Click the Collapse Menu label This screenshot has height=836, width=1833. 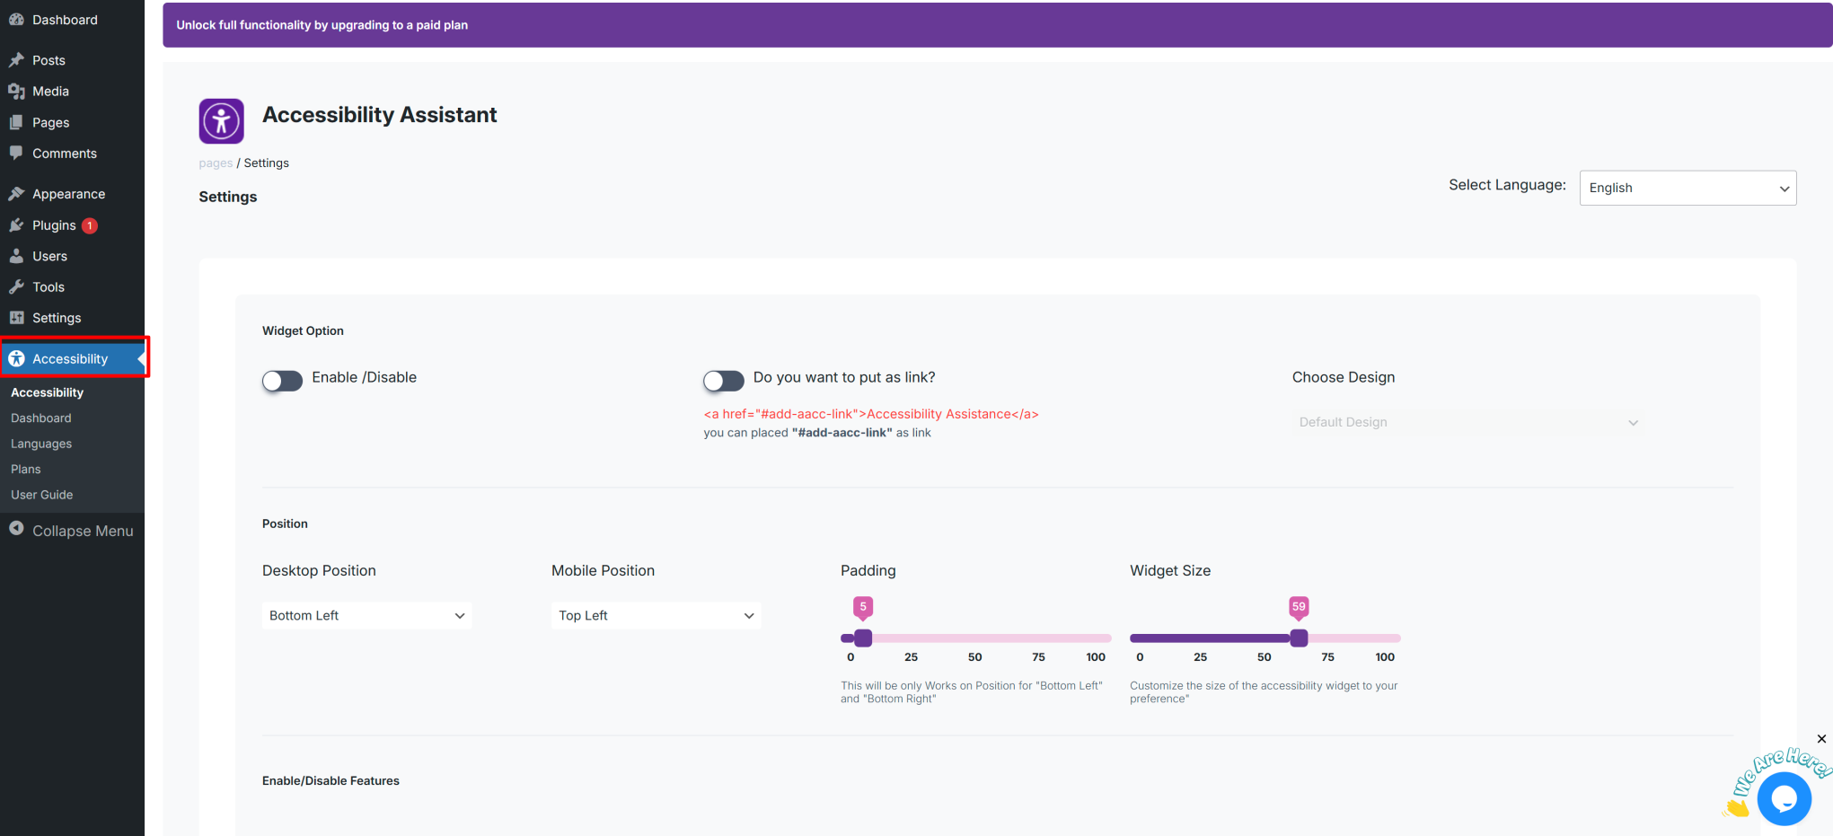pyautogui.click(x=83, y=531)
